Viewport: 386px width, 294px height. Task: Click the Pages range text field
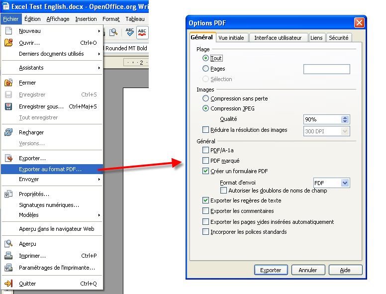tap(326, 69)
